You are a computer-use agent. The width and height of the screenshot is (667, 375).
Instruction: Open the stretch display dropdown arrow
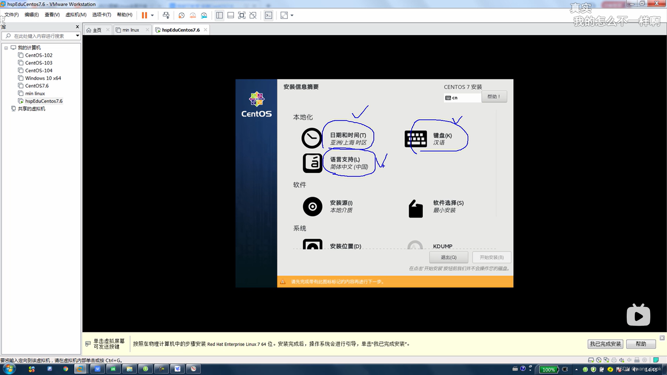coord(292,15)
